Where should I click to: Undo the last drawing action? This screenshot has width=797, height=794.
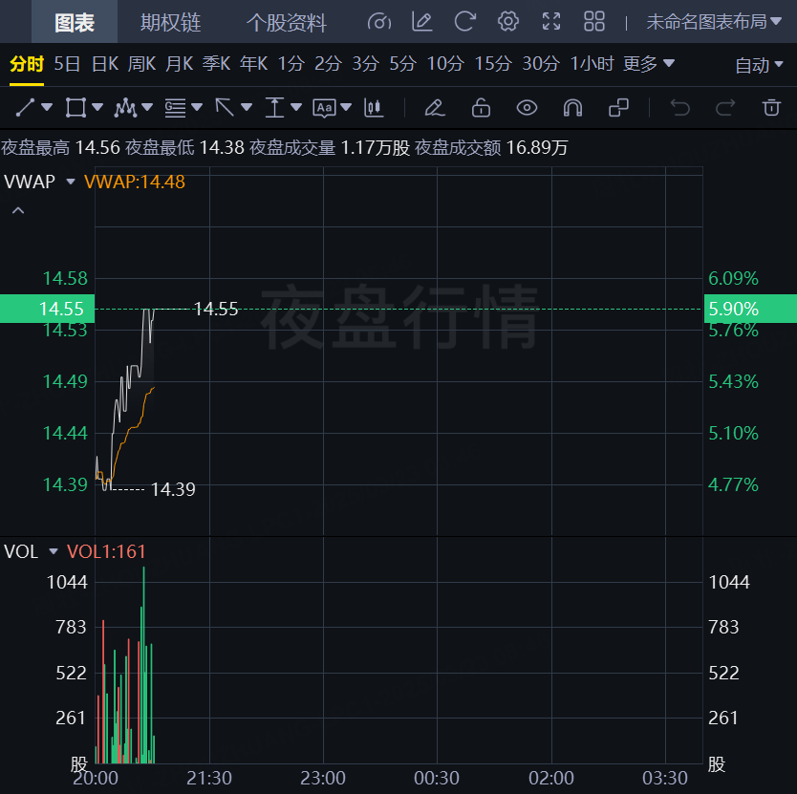[x=679, y=108]
